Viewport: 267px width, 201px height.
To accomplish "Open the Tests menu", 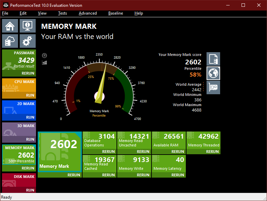I will click(x=63, y=13).
